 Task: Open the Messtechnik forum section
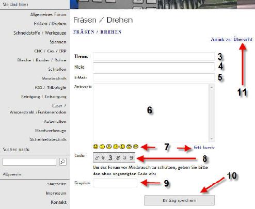coord(54,78)
